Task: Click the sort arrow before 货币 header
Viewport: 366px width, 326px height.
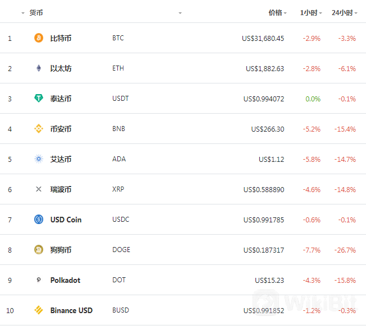Action: pyautogui.click(x=23, y=13)
